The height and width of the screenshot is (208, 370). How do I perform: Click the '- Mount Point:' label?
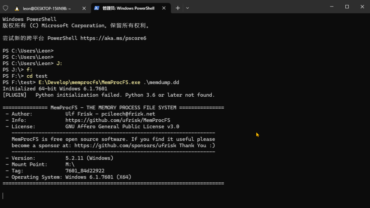(x=26, y=164)
